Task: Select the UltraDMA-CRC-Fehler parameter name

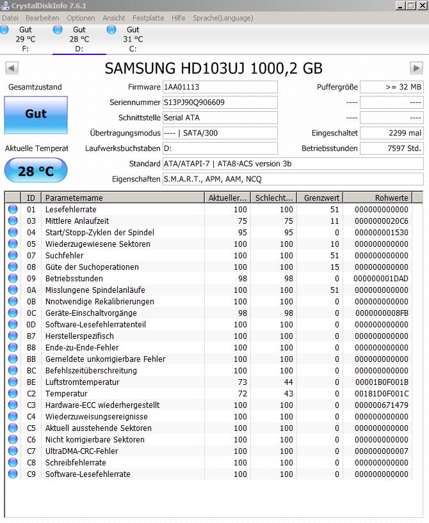Action: point(82,451)
